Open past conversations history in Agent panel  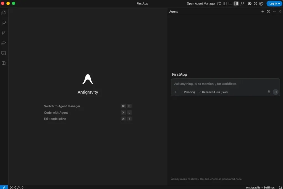pos(268,12)
